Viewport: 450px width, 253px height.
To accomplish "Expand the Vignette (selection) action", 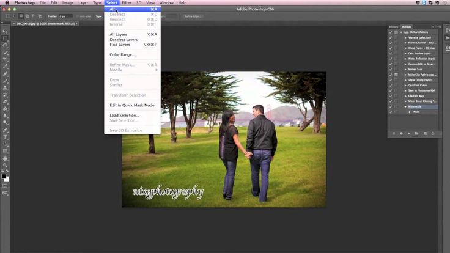I will click(405, 37).
